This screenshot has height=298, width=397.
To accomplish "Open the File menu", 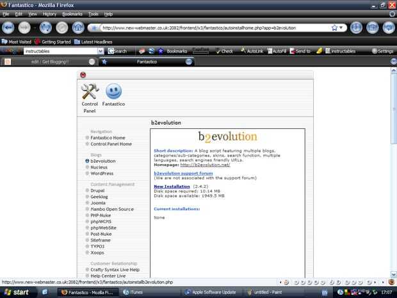I will 6,14.
